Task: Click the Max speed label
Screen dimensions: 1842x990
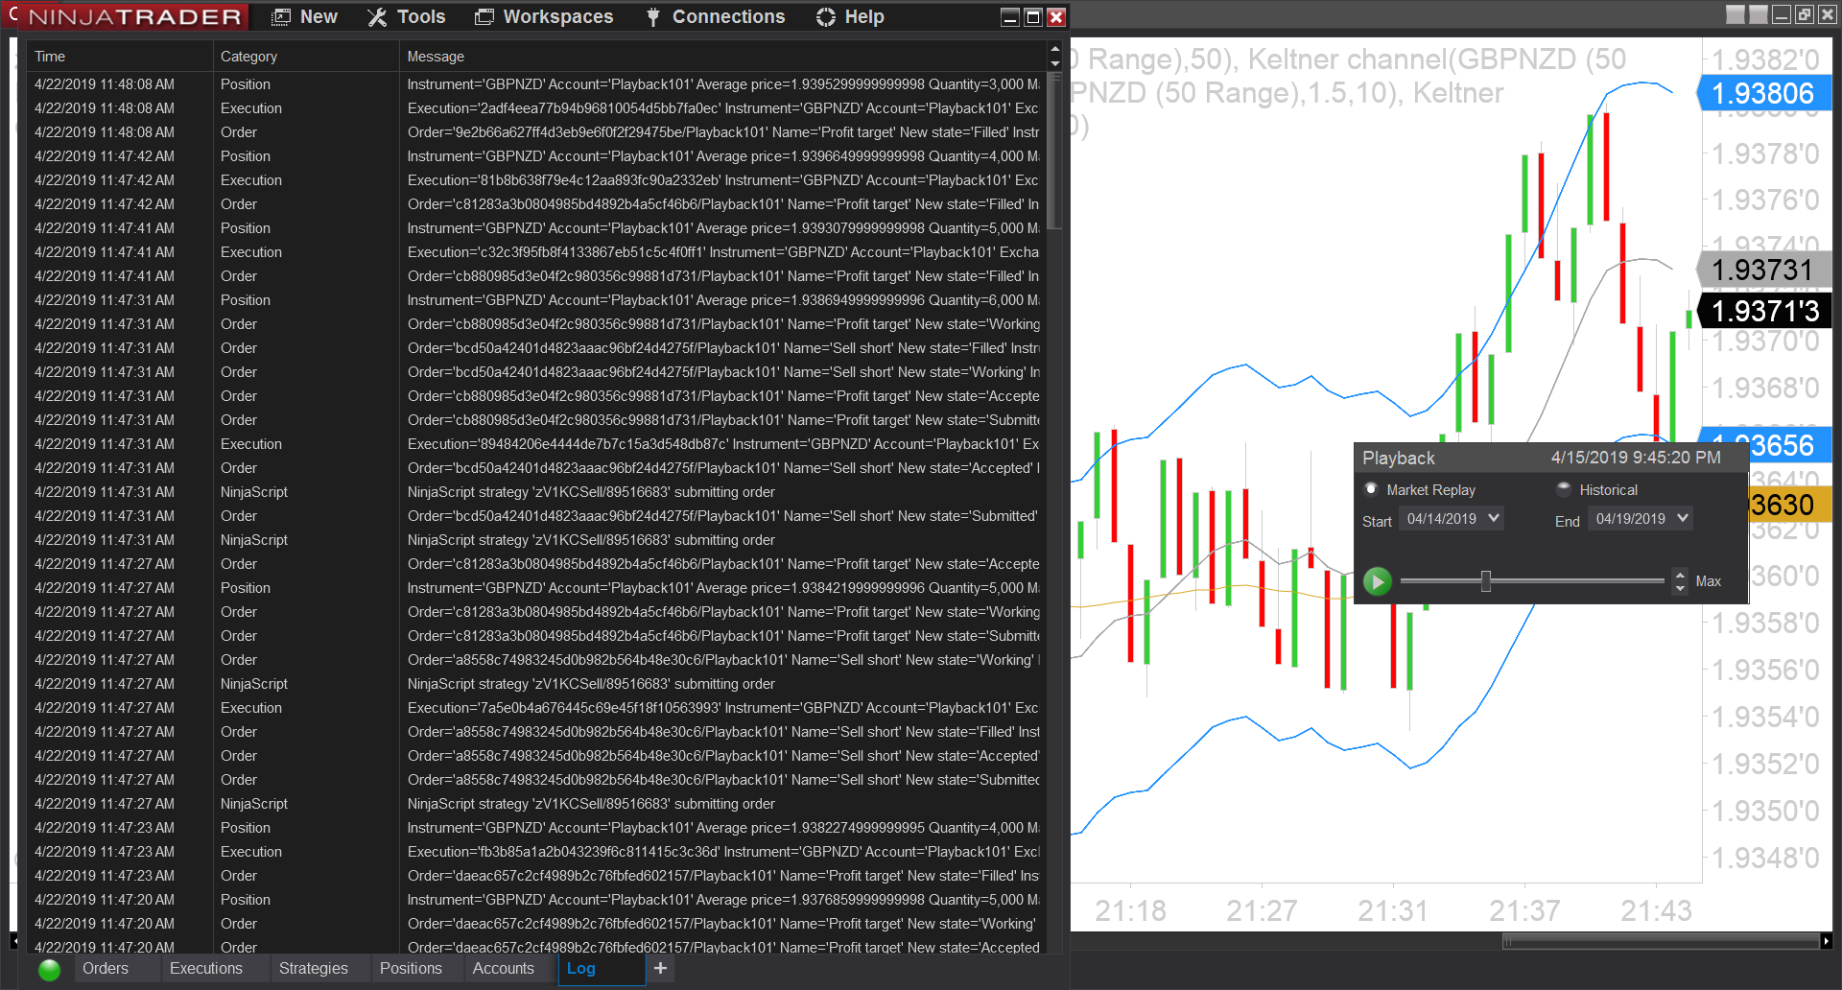Action: (1709, 581)
